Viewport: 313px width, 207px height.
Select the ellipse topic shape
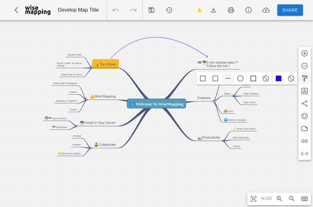[240, 78]
